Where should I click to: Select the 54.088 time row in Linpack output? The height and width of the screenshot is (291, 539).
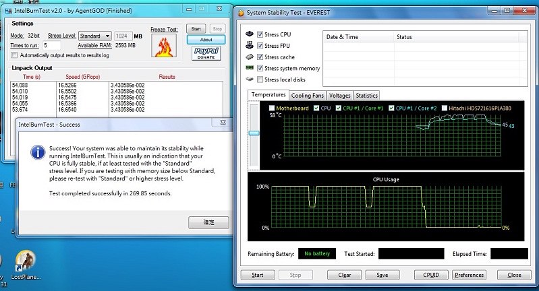point(20,85)
